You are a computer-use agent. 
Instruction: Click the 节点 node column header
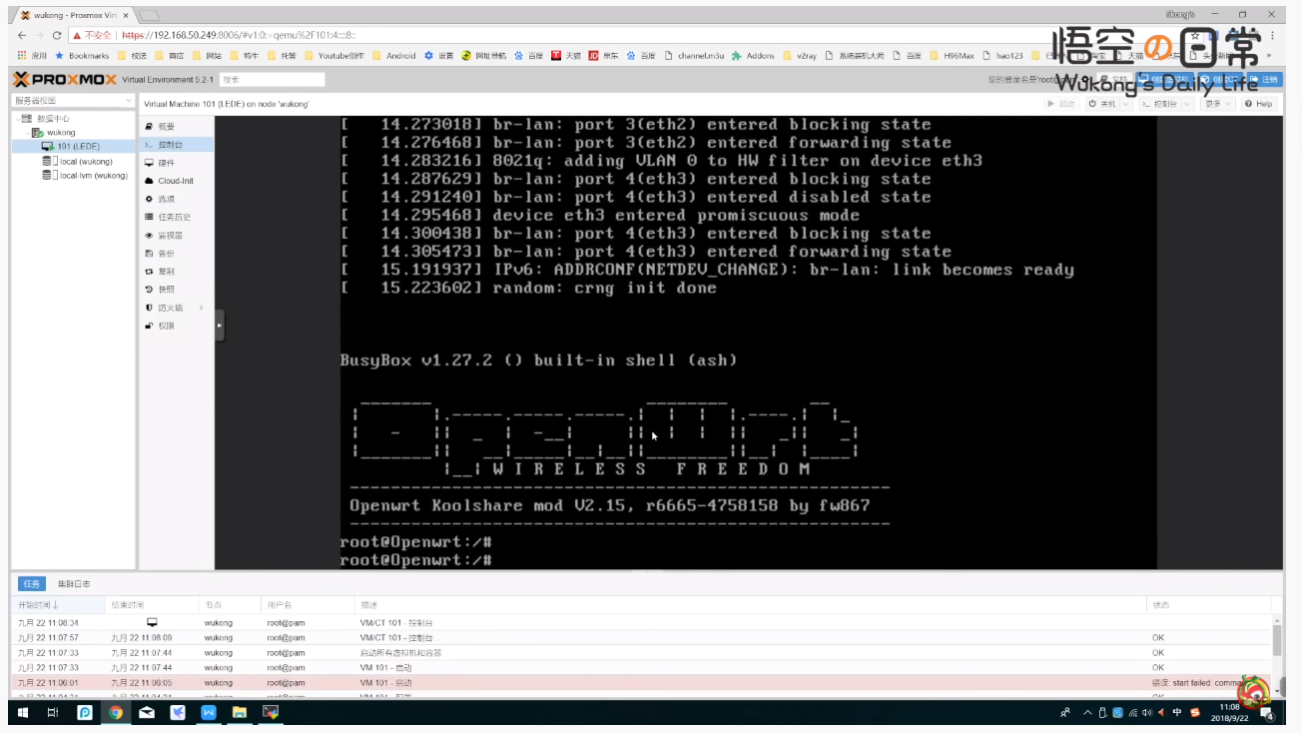coord(229,605)
